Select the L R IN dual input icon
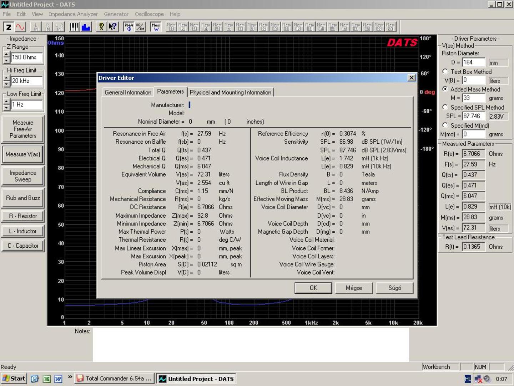Screen dimensions: 514x386 [x=59, y=27]
